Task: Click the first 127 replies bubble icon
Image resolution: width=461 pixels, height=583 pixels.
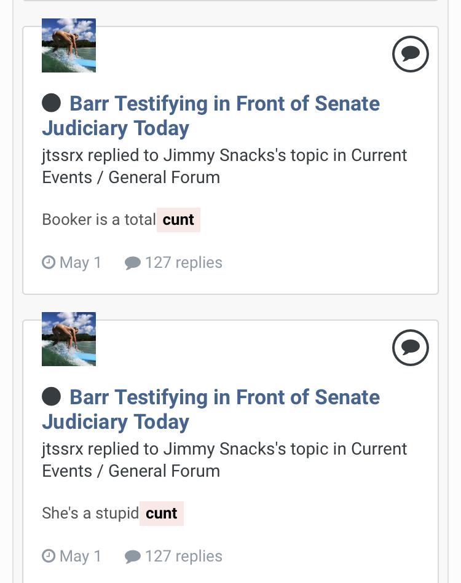Action: tap(132, 263)
